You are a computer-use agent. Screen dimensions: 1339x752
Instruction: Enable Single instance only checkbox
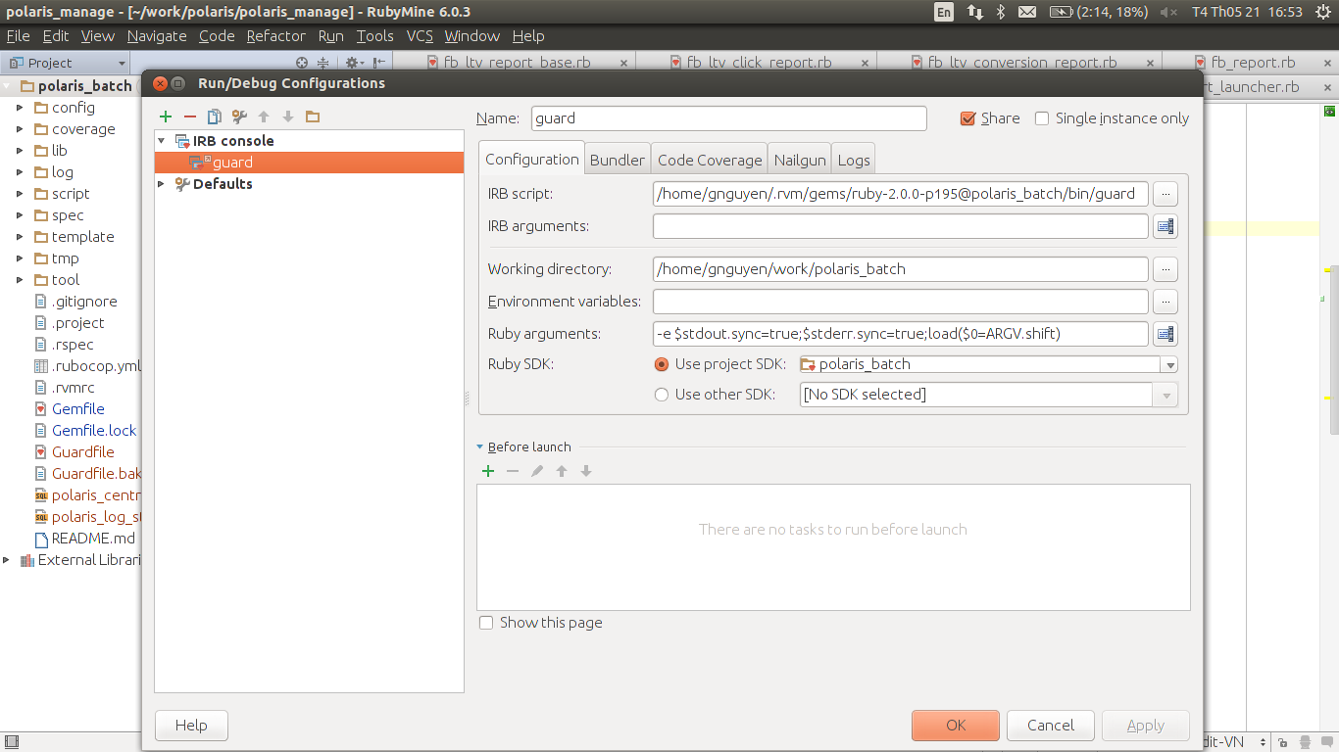pos(1042,118)
